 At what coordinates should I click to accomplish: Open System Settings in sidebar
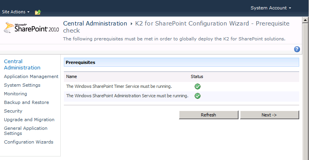pyautogui.click(x=22, y=85)
